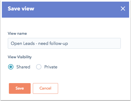Click the filled dot inside Shared radio
131x101 pixels.
[x=11, y=67]
